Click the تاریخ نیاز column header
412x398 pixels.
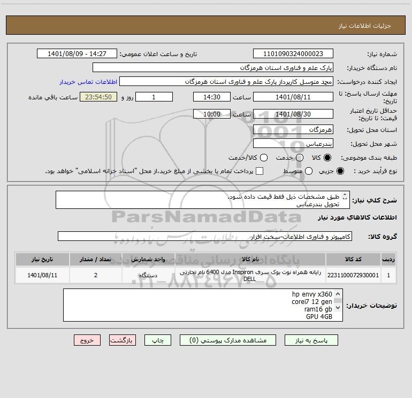tap(42, 259)
